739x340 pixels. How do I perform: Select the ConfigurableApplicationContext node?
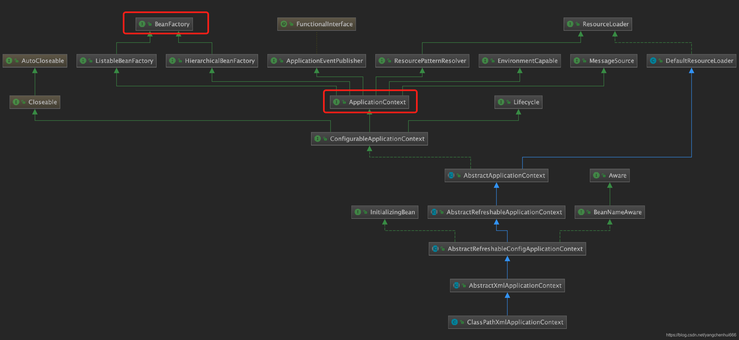(377, 139)
